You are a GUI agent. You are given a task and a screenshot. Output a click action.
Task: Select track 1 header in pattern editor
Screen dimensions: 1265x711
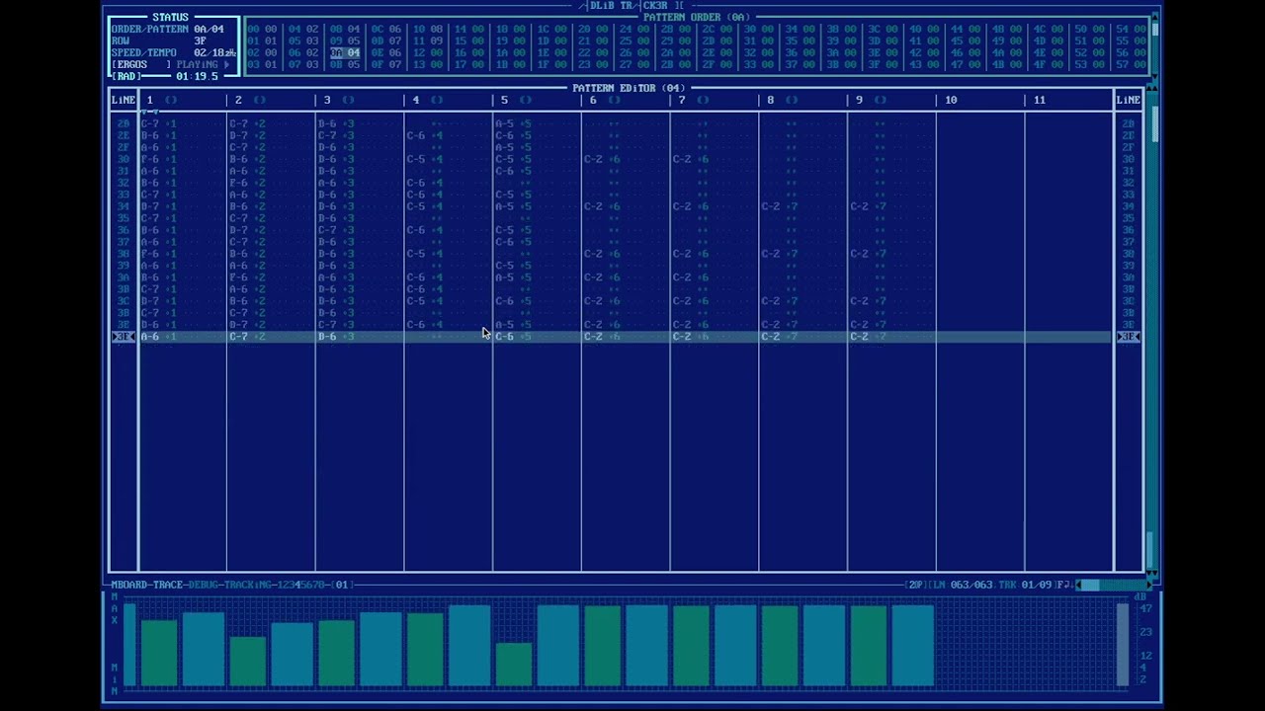click(x=150, y=100)
